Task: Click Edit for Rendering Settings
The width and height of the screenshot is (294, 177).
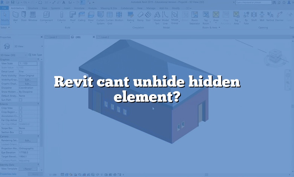Action: [x=28, y=140]
